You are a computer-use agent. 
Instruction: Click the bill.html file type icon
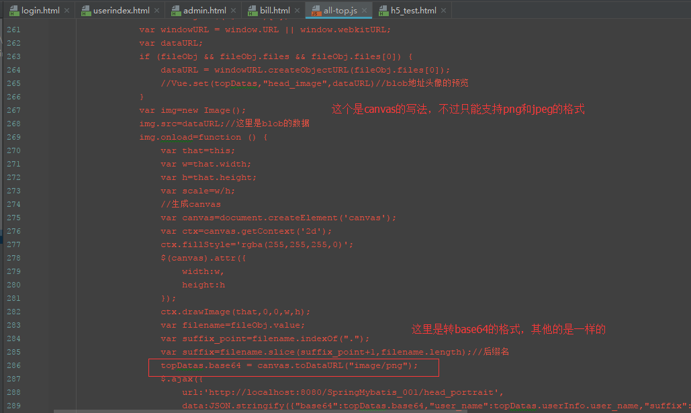point(253,11)
